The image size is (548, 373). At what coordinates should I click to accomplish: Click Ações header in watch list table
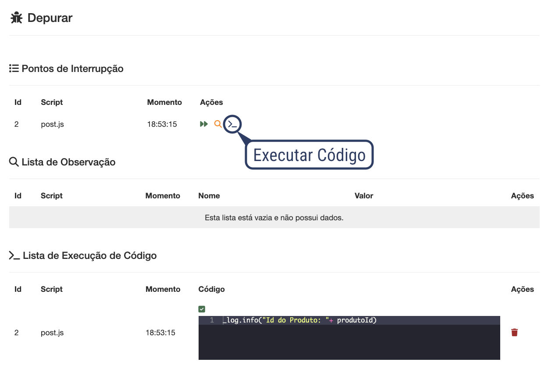[x=523, y=196]
